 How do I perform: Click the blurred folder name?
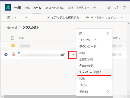25,46
